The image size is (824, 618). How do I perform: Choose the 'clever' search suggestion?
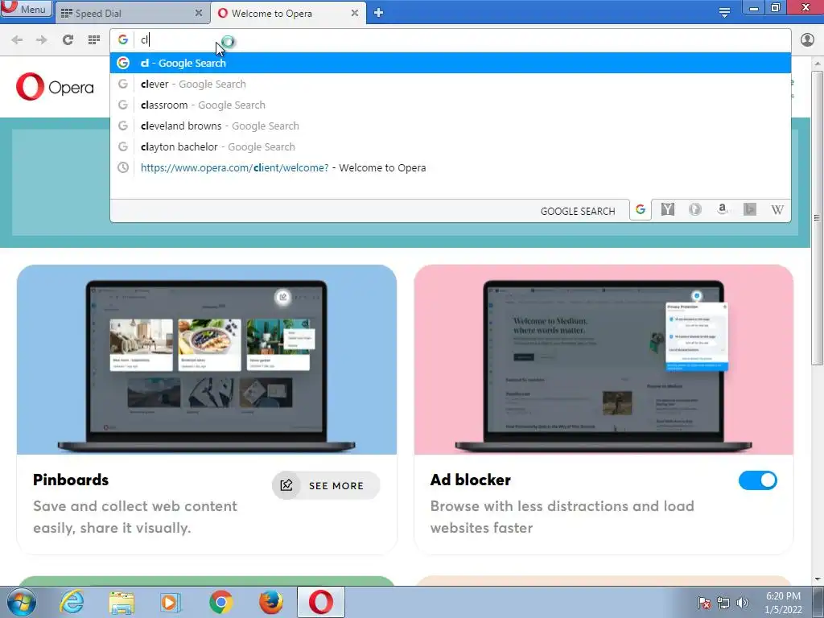451,84
